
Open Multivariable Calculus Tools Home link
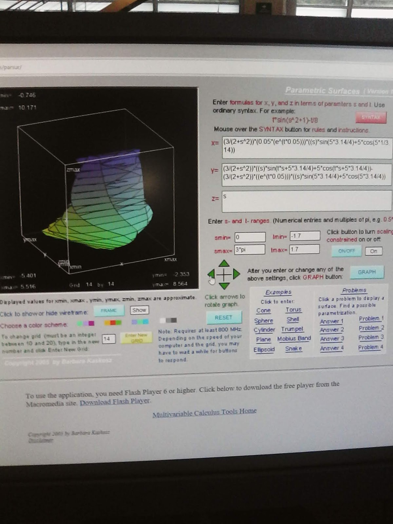204,412
